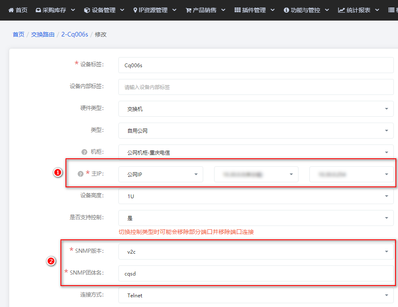Go to 首页 in the navbar

click(18, 10)
